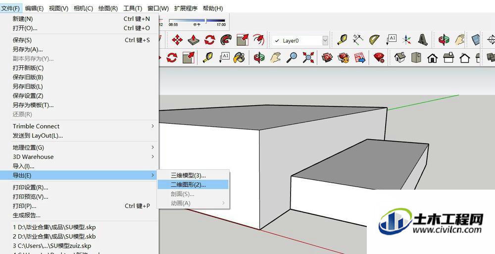Select Tape Measure tool in lower toolbar row

pyautogui.click(x=207, y=57)
